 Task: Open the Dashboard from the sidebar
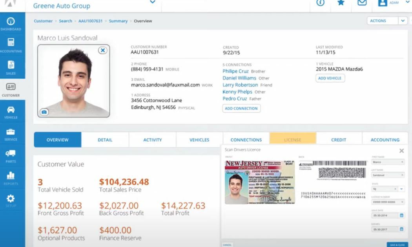pyautogui.click(x=11, y=23)
